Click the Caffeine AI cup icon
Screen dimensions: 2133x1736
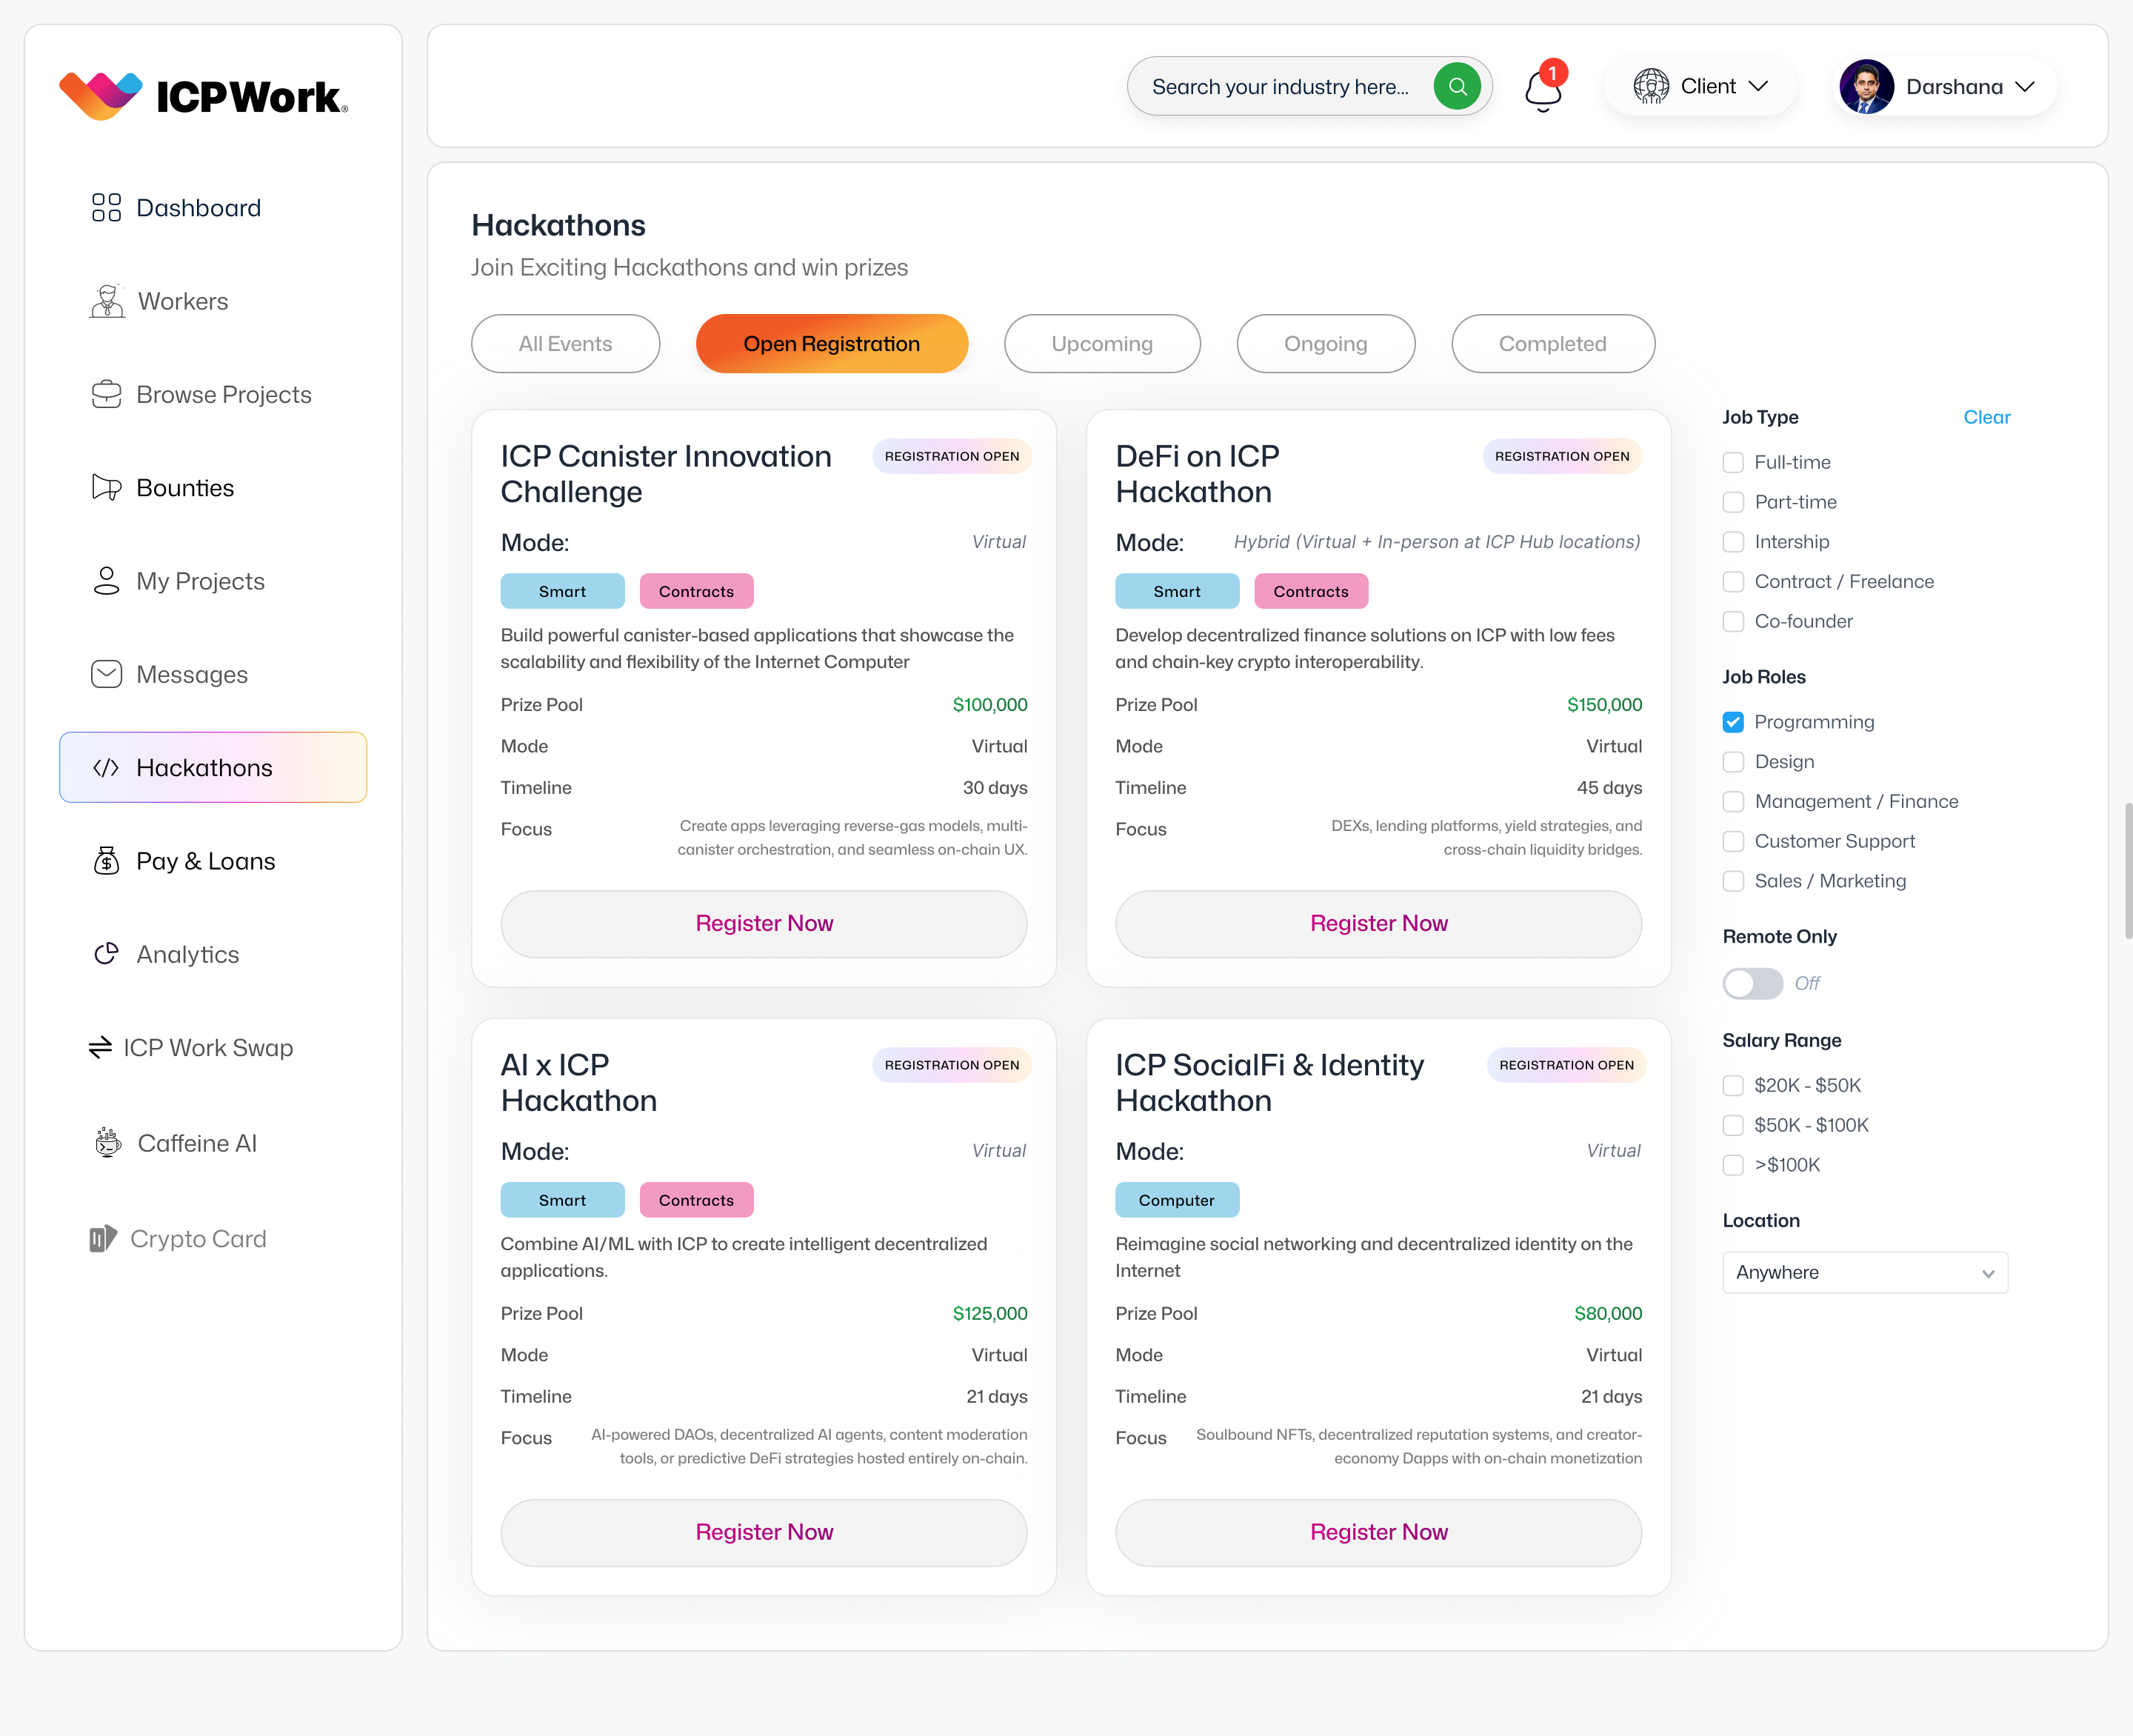[x=108, y=1142]
